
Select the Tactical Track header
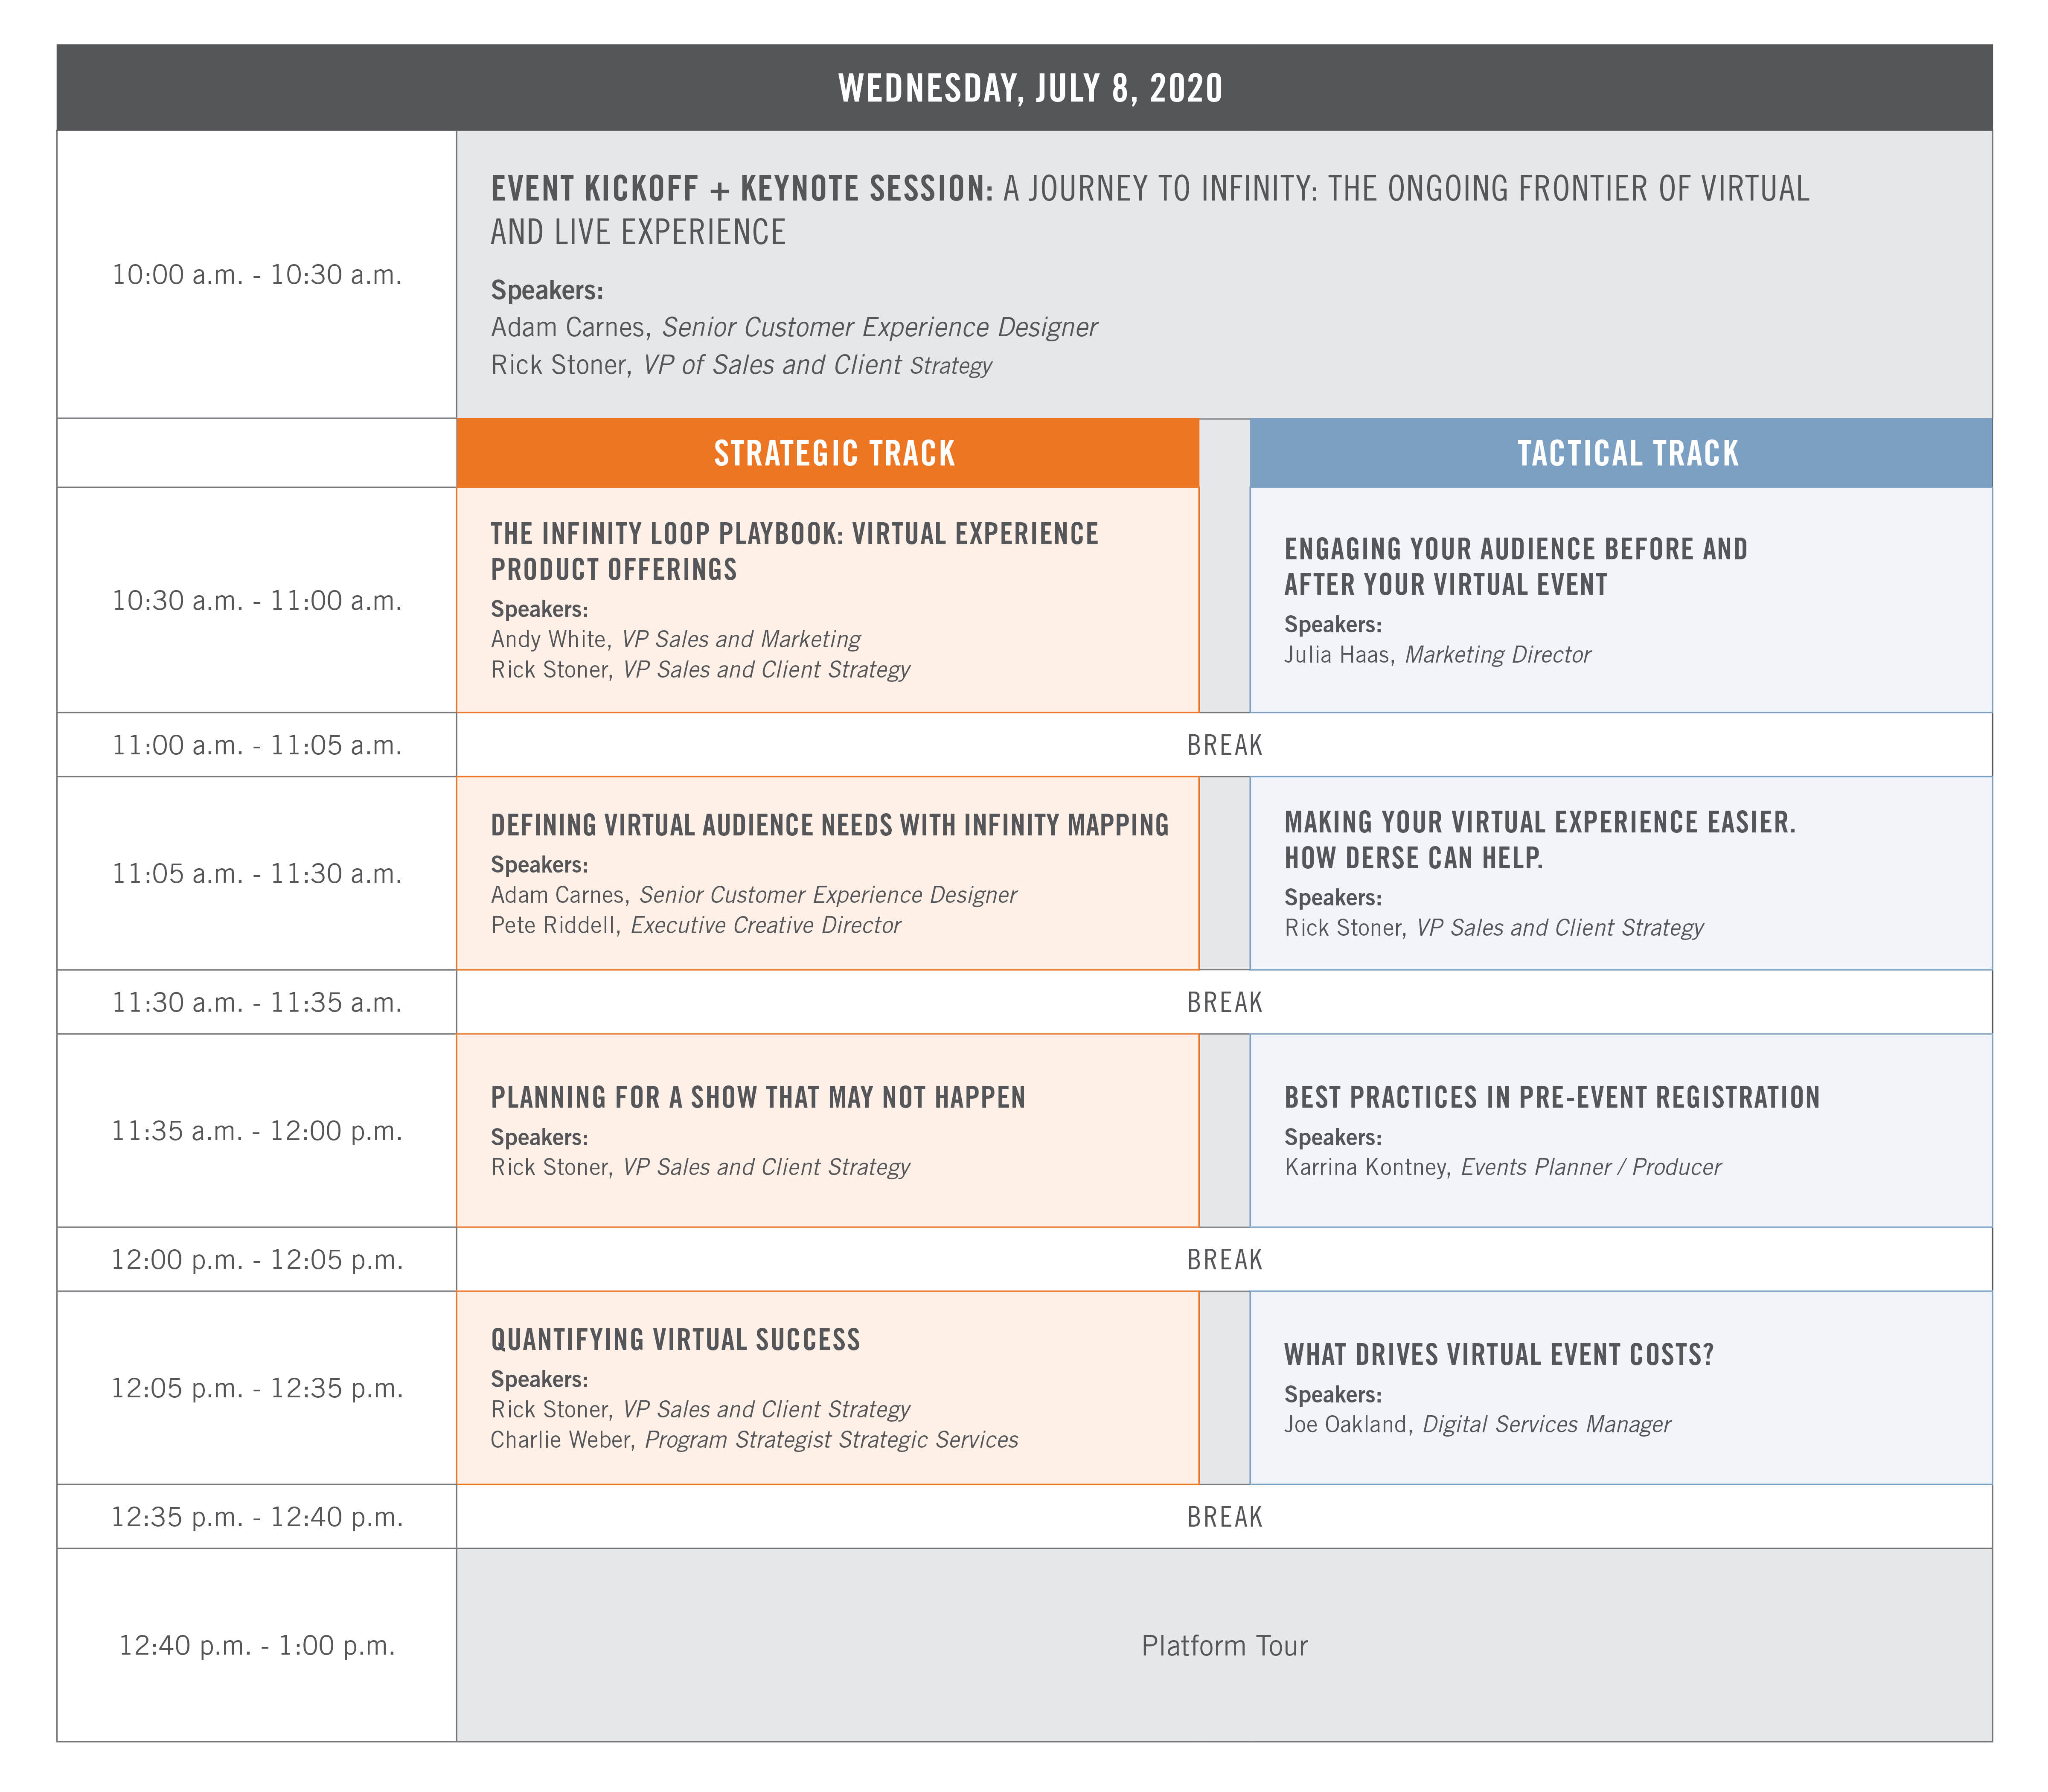pyautogui.click(x=1627, y=454)
